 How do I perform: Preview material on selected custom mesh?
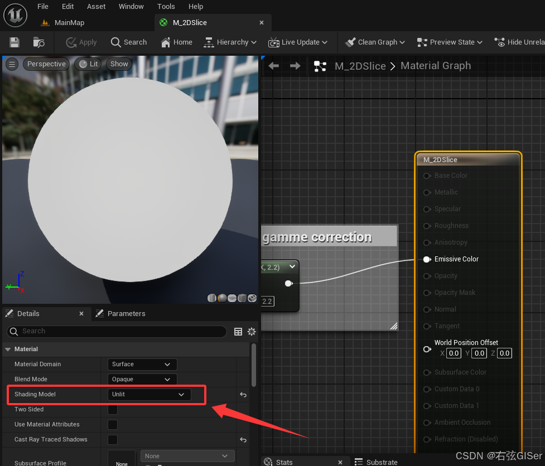tap(252, 298)
